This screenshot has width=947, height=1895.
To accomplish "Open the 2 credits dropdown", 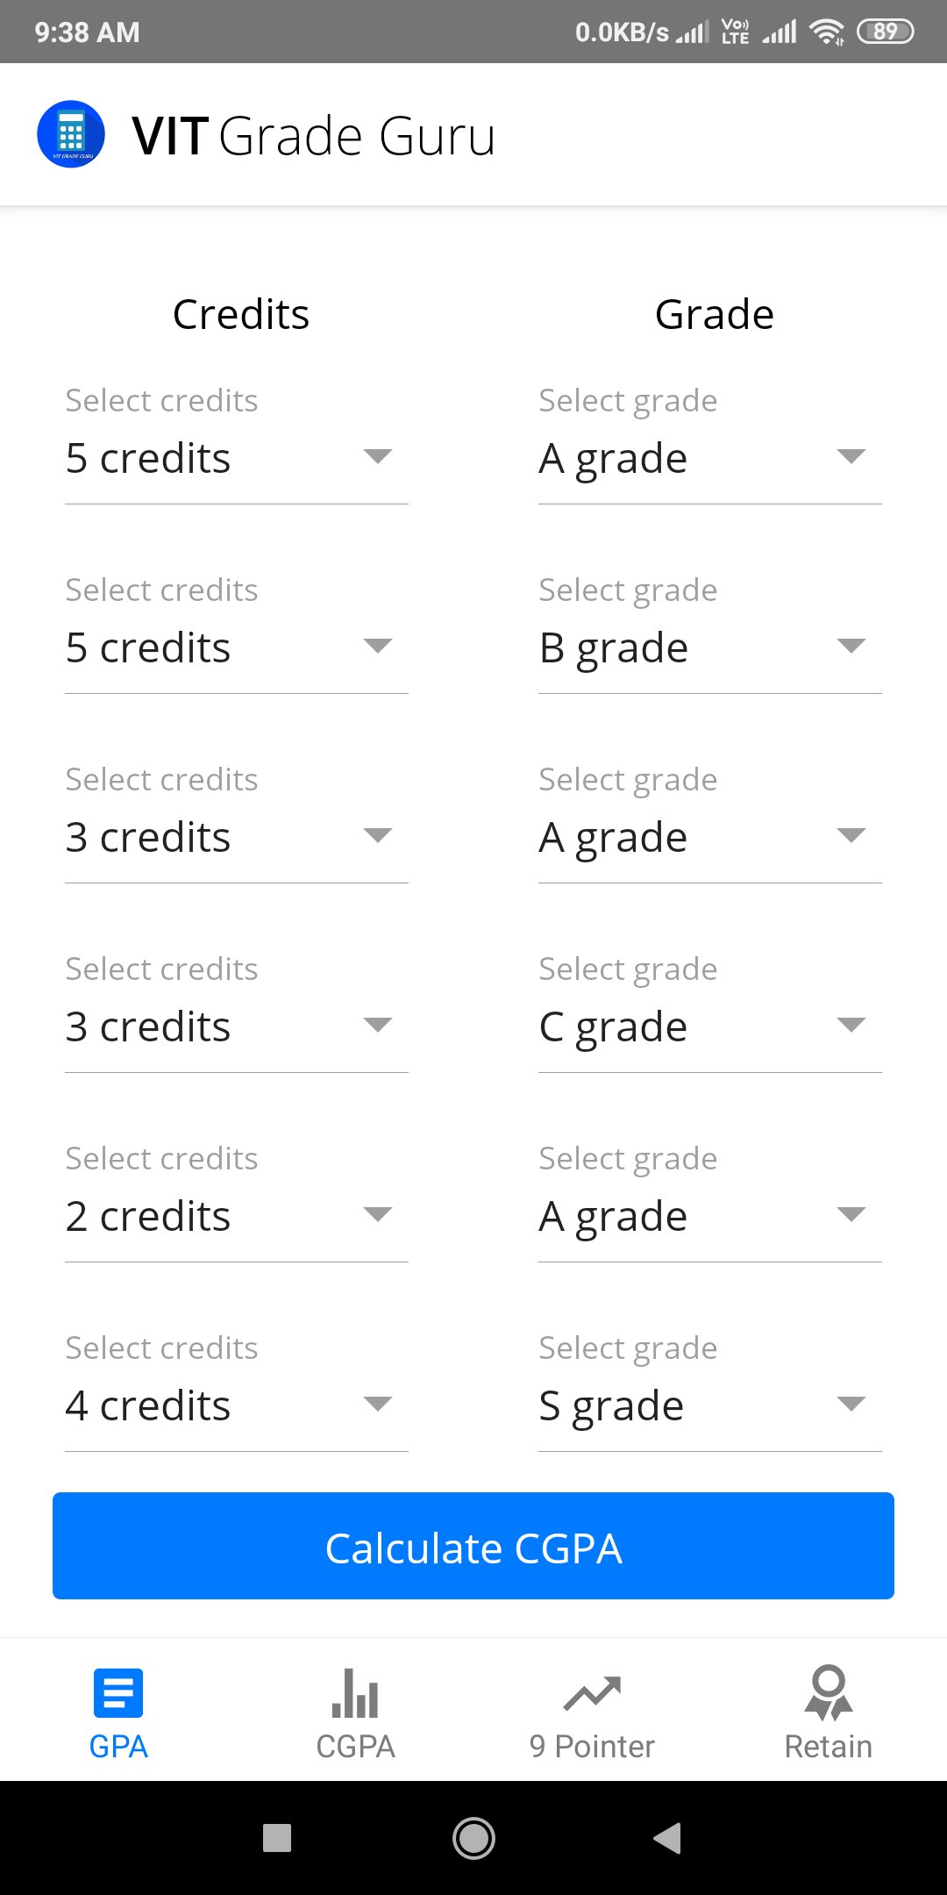I will (x=236, y=1216).
